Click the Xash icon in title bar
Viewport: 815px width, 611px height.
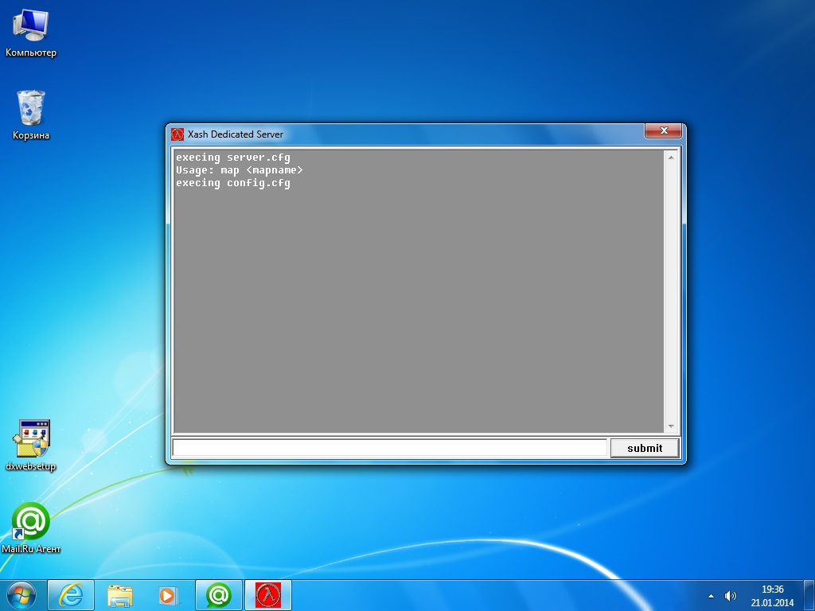tap(177, 134)
